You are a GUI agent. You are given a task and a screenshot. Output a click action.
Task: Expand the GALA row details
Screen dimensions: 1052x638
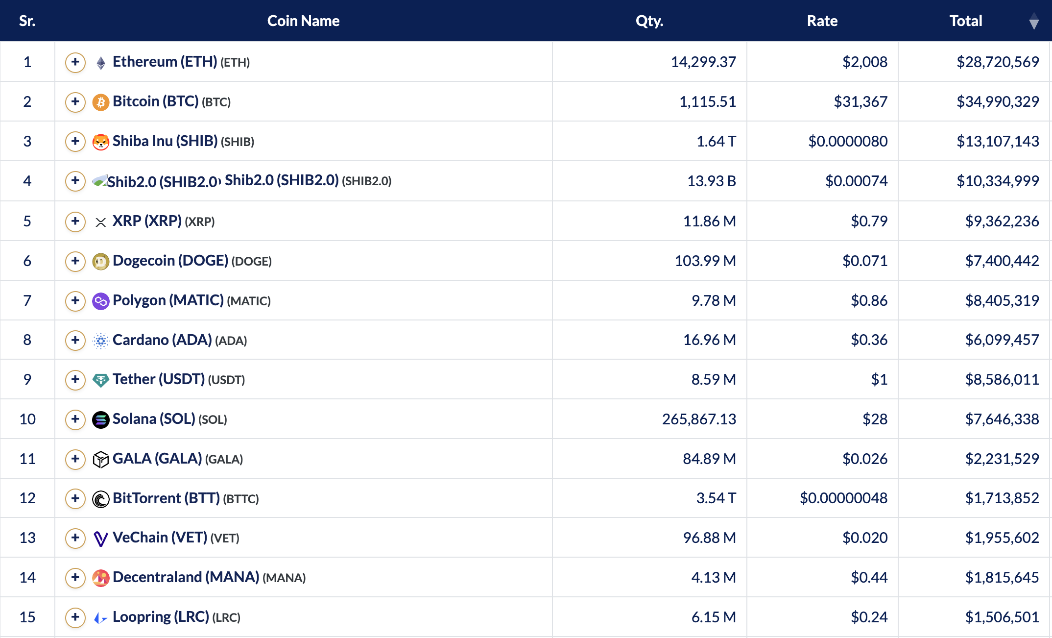point(75,459)
